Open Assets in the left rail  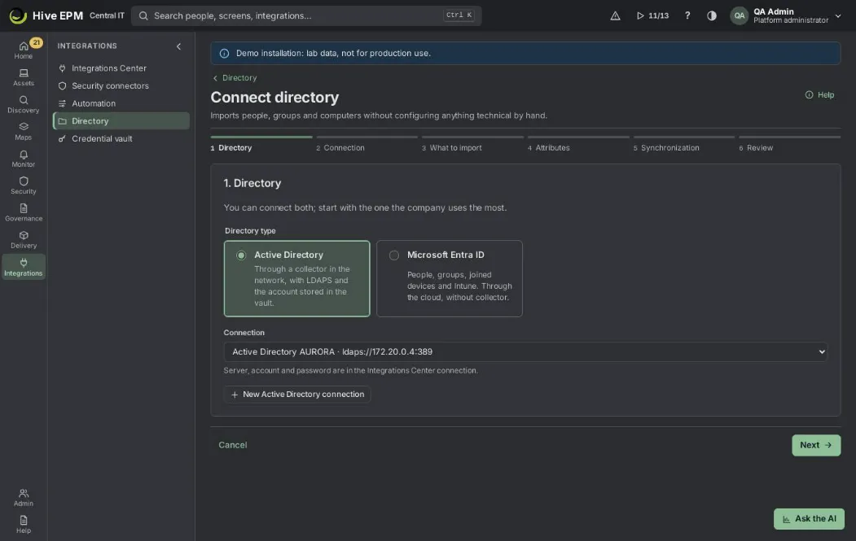click(24, 77)
